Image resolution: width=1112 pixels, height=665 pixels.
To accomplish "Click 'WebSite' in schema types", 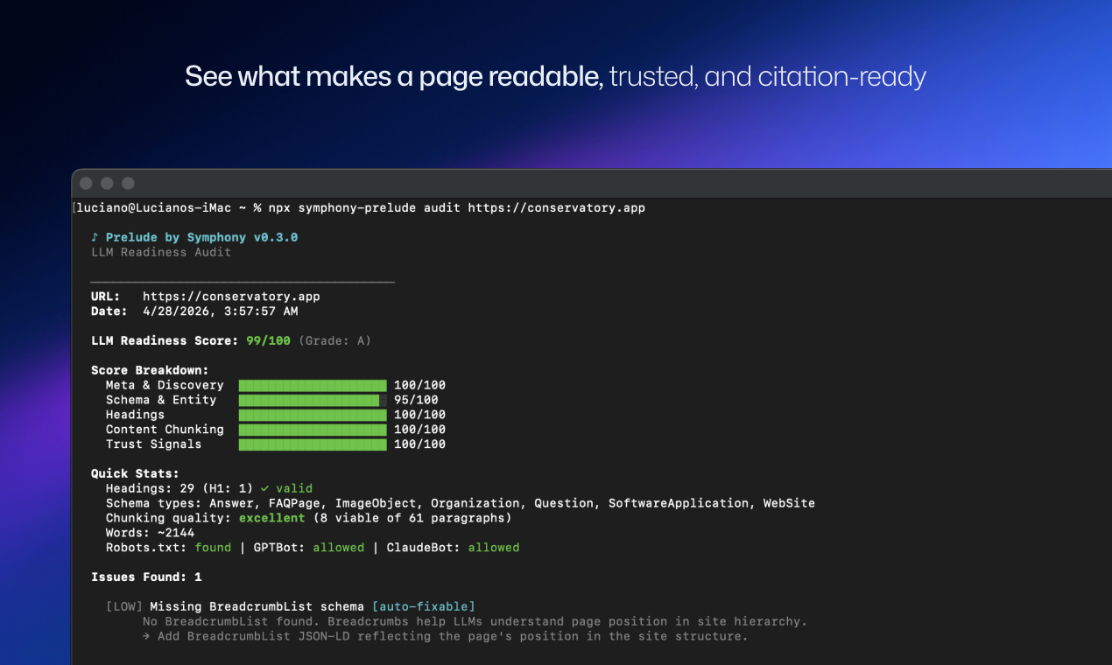I will (789, 503).
